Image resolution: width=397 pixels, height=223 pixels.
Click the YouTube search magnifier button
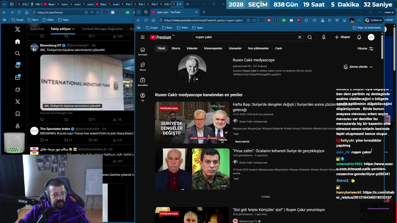(x=310, y=37)
